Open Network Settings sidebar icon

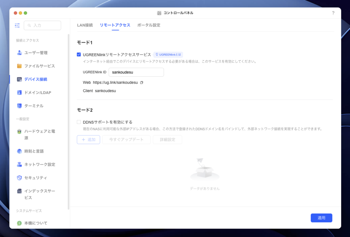(x=19, y=164)
